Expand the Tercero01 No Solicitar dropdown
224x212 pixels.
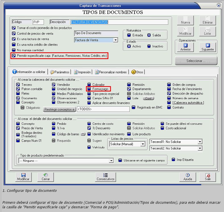tap(200, 142)
